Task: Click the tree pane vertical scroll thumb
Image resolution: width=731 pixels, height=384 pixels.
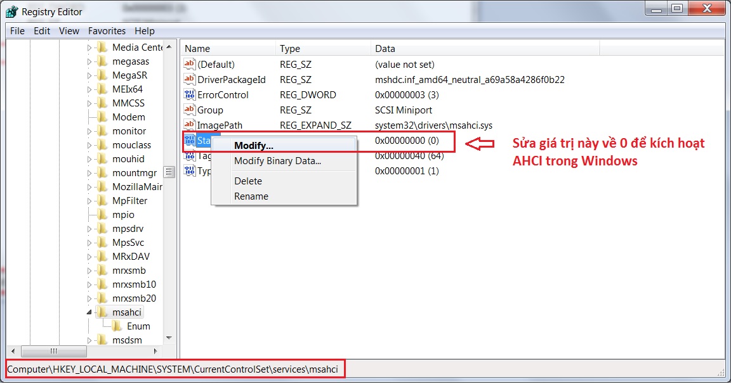Action: [169, 172]
